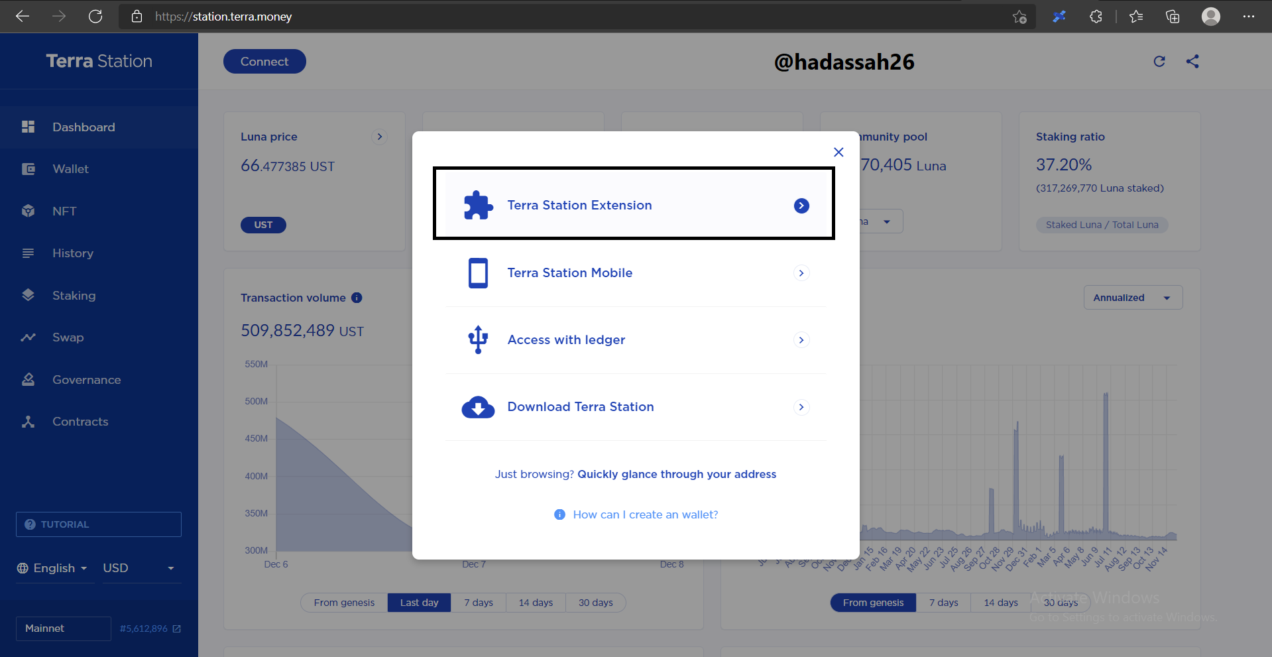Close the connect wallet dialog
The image size is (1272, 657).
(x=838, y=152)
